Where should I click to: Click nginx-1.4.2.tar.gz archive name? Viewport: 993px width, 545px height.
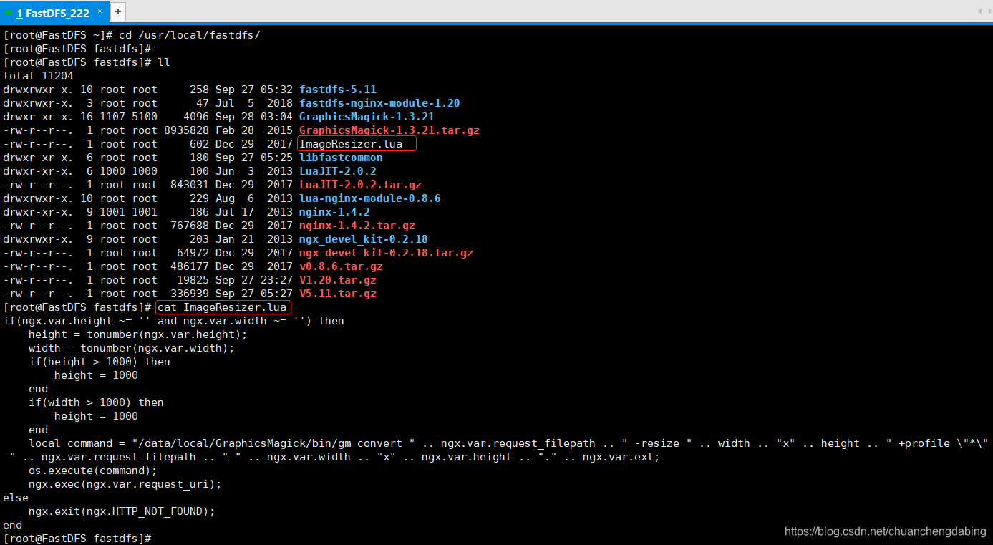357,226
